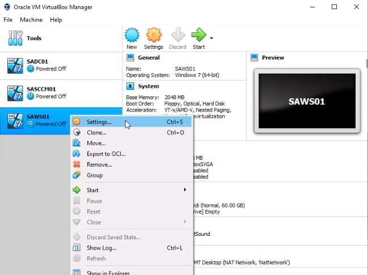Click the red X Remove icon in the menu
The image size is (368, 275).
tap(77, 164)
